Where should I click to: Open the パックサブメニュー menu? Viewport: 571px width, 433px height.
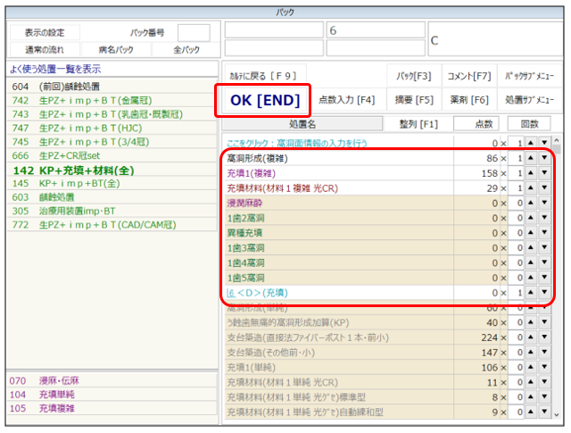click(529, 76)
